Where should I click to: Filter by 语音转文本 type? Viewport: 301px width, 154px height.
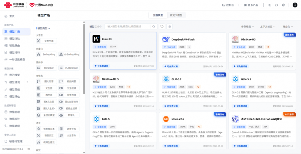(46, 129)
